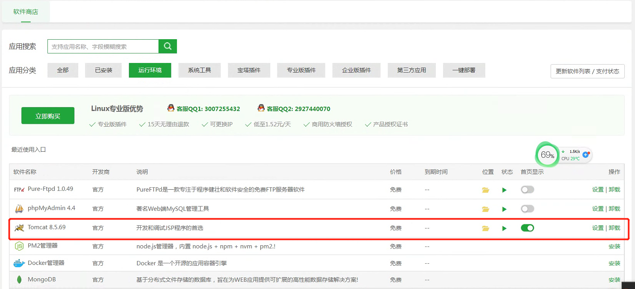Screen dimensions: 635x289
Task: Disable homepage display for Tomcat
Action: click(x=527, y=228)
